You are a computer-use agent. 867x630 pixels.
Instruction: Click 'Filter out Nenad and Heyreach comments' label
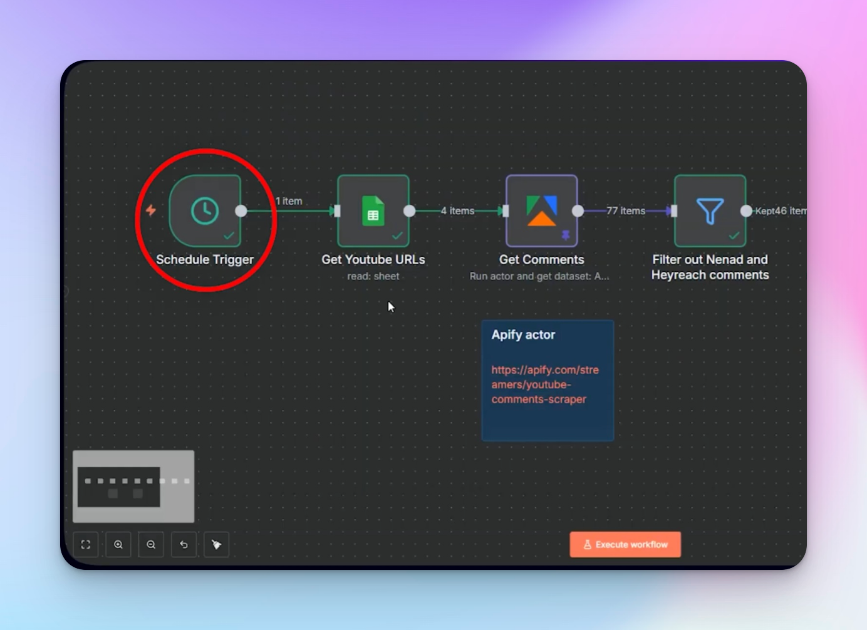pos(710,267)
